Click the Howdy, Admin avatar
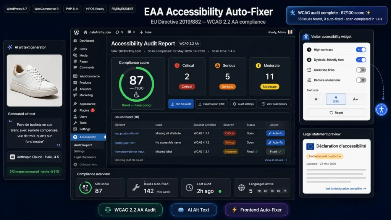The width and height of the screenshot is (391, 220). pyautogui.click(x=290, y=32)
